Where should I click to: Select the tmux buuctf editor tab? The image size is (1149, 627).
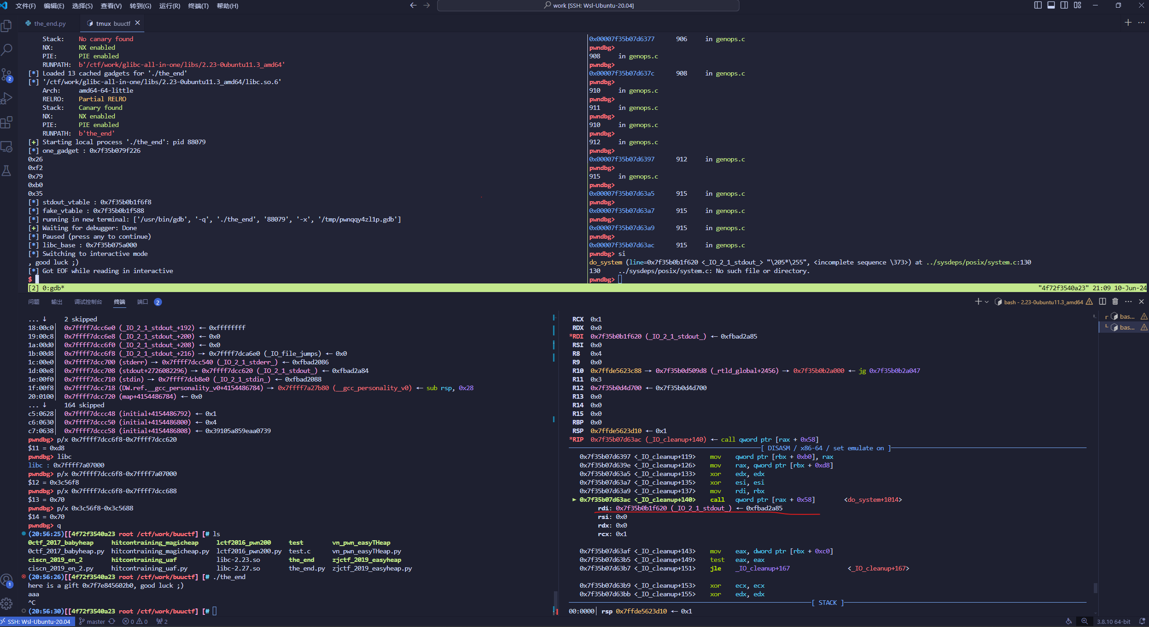click(113, 24)
